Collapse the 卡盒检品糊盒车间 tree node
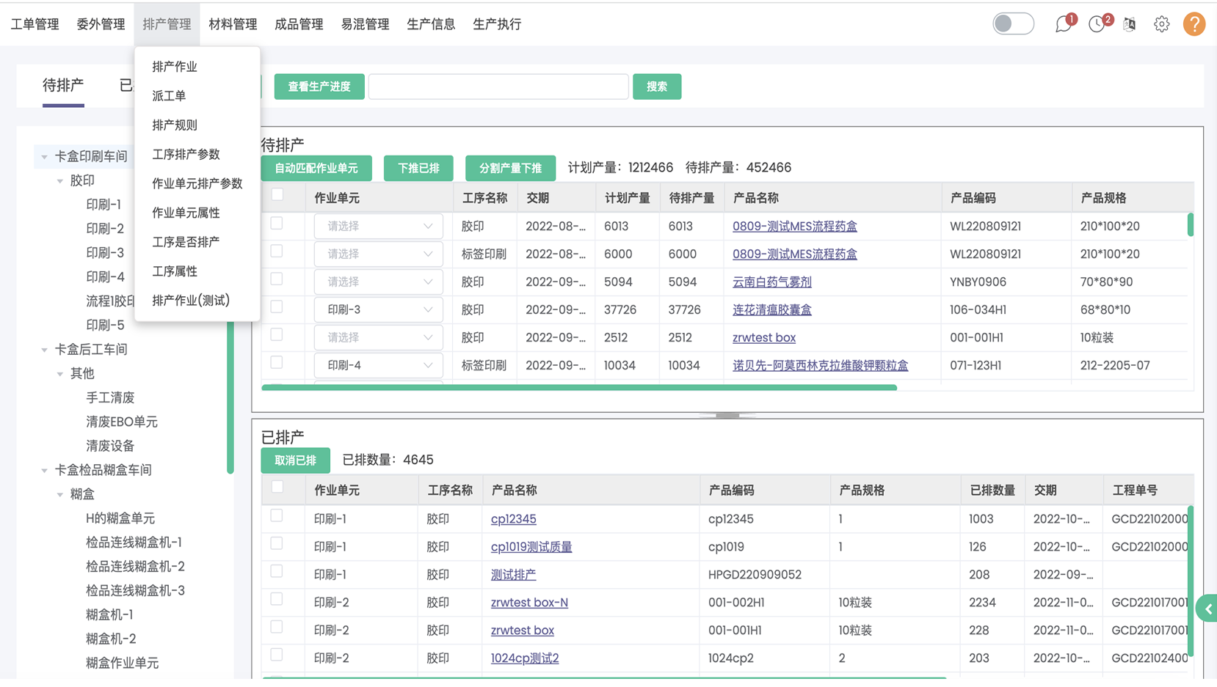 (x=45, y=471)
